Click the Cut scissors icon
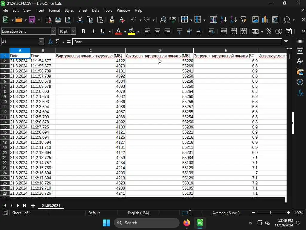 [x=80, y=19]
